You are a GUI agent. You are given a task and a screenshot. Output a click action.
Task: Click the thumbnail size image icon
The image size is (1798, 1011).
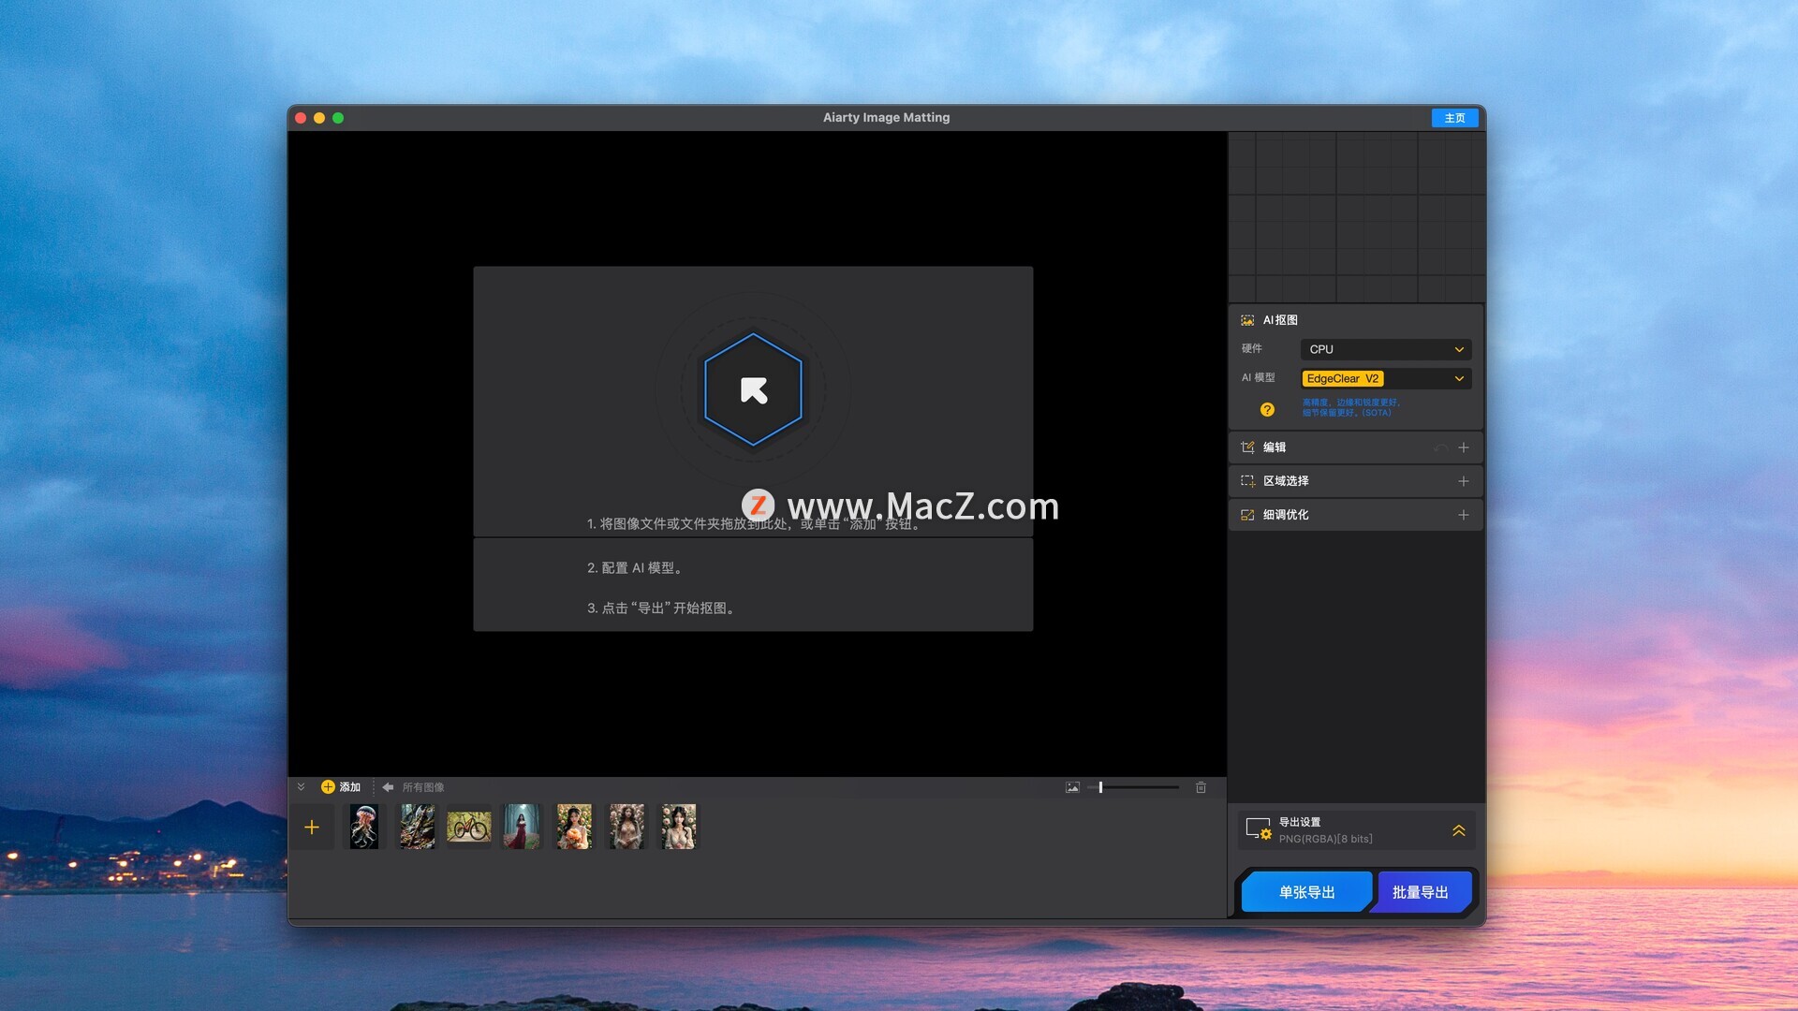pos(1072,787)
